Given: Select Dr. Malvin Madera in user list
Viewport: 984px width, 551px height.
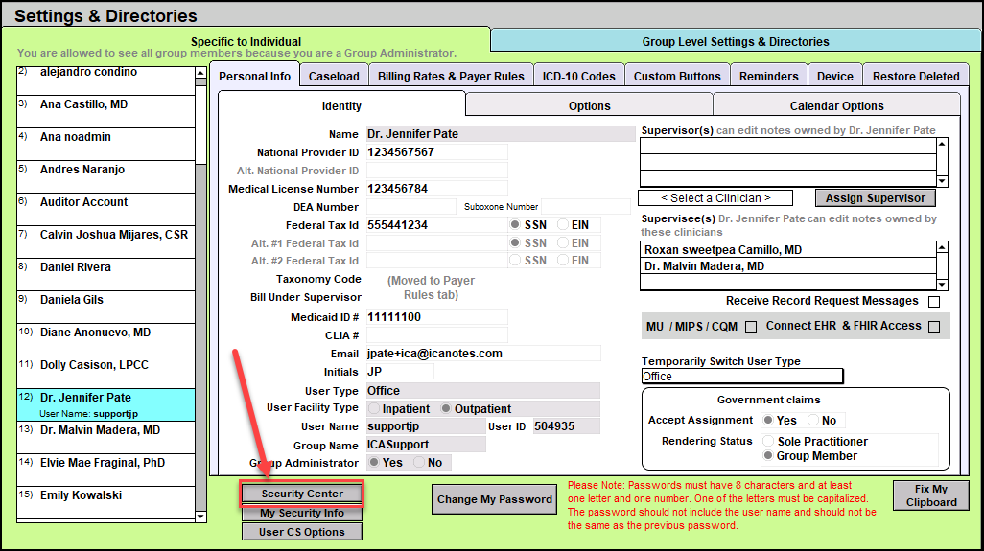Looking at the screenshot, I should click(100, 430).
